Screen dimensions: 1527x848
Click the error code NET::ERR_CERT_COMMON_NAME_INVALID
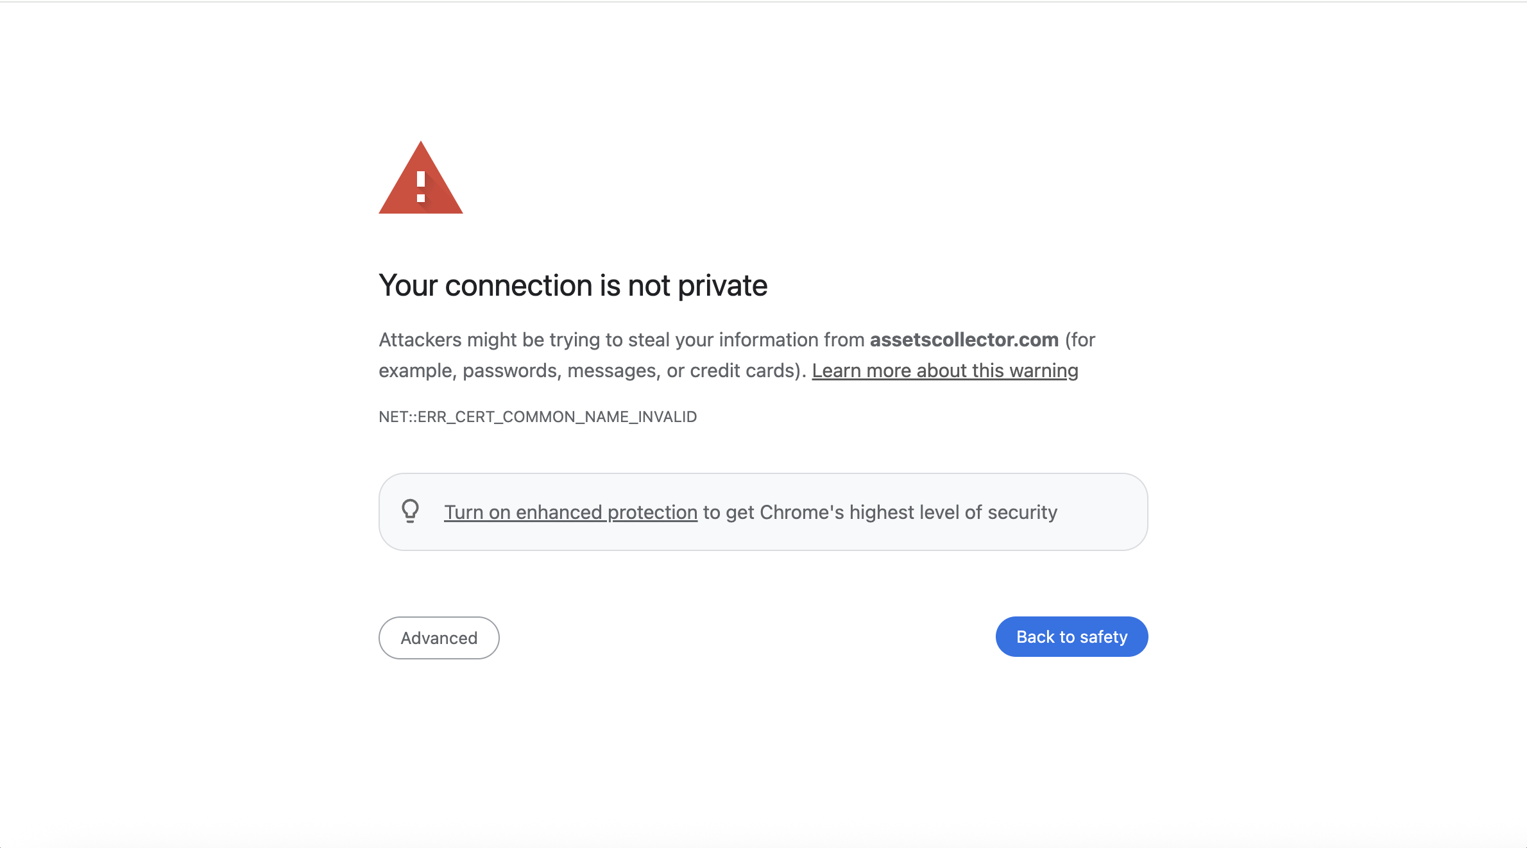click(x=538, y=416)
